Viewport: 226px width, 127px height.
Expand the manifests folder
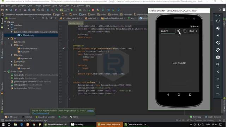pyautogui.click(x=8, y=25)
